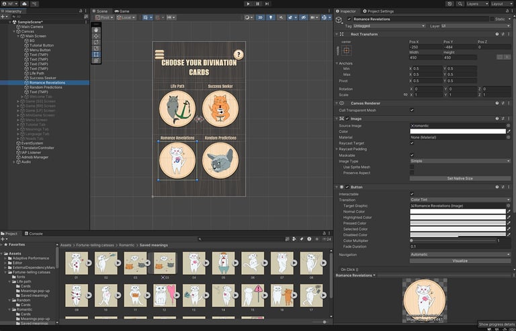Uncheck Cull Transparent Mesh
Viewport: 516px width, 331px height.
coord(412,110)
